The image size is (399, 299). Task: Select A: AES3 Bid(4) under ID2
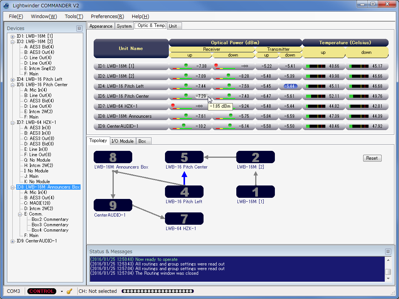point(39,47)
